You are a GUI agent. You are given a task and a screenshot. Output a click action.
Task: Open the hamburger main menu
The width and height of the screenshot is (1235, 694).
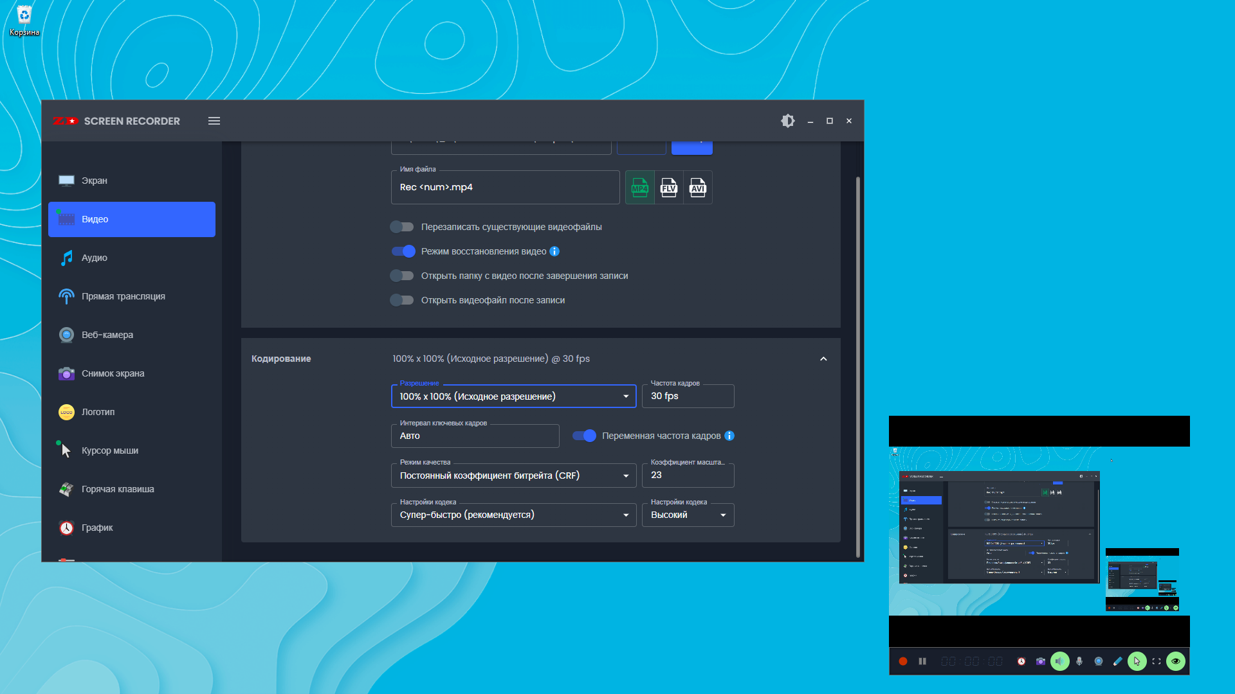click(x=214, y=121)
